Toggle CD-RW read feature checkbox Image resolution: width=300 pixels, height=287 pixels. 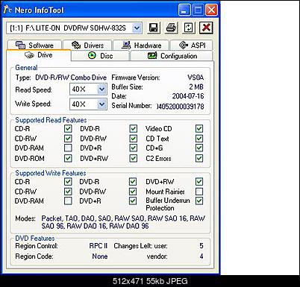68,139
